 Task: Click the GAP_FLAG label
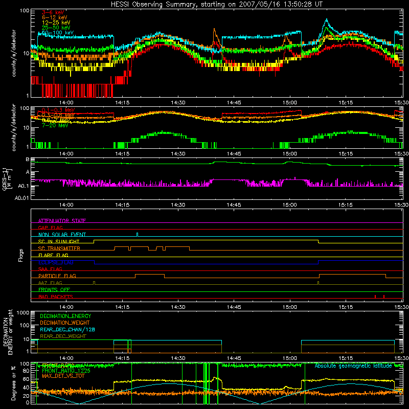(50, 228)
